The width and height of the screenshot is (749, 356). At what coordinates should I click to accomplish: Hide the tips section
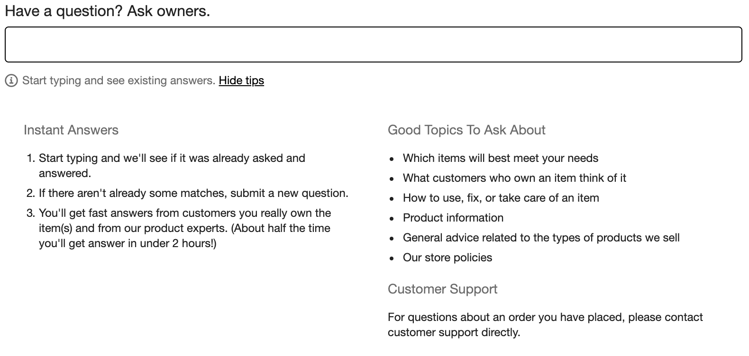[241, 80]
